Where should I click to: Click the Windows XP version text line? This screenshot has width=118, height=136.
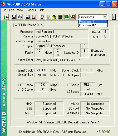click(x=63, y=122)
